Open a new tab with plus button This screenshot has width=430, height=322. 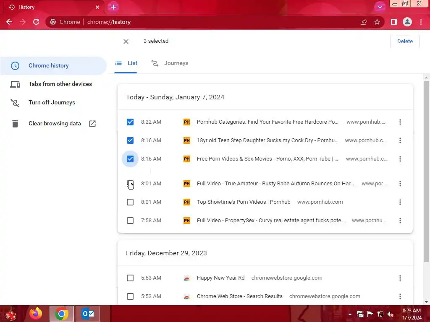(113, 7)
